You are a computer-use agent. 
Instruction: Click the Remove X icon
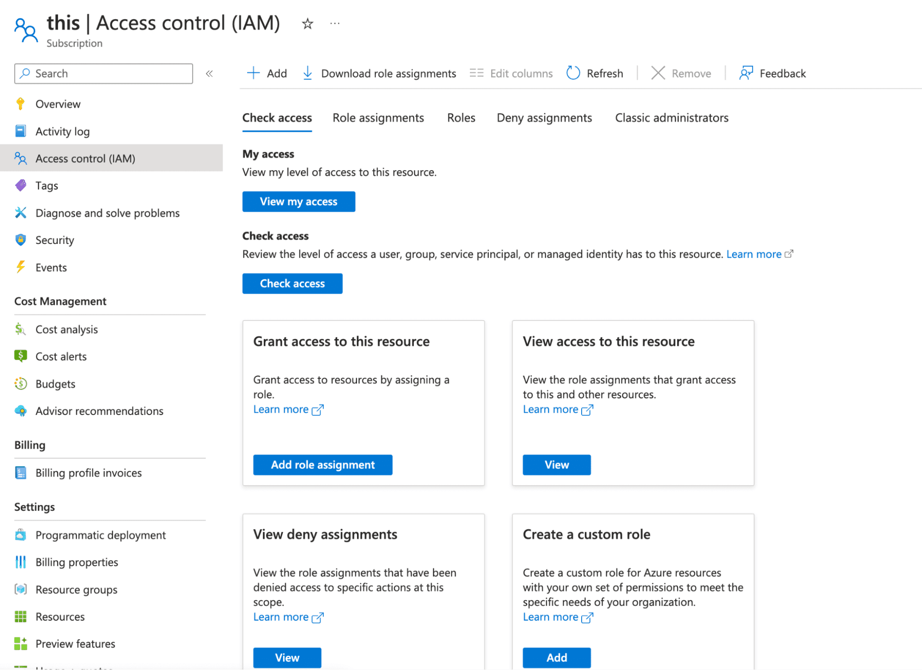click(x=658, y=73)
